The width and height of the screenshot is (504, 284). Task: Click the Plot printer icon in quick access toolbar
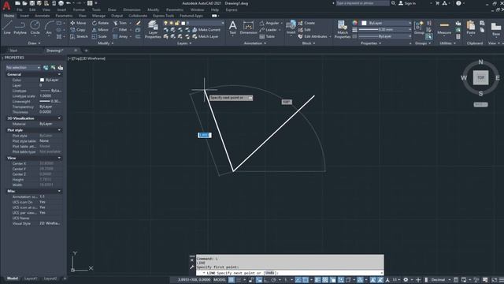pyautogui.click(x=61, y=3)
